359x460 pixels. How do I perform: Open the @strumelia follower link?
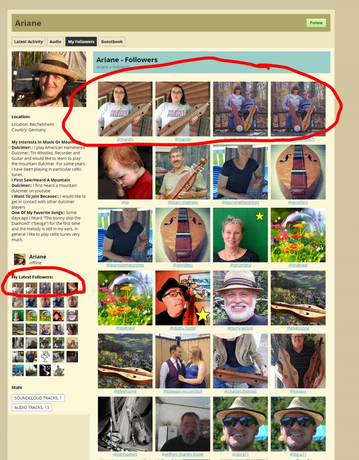(x=240, y=265)
